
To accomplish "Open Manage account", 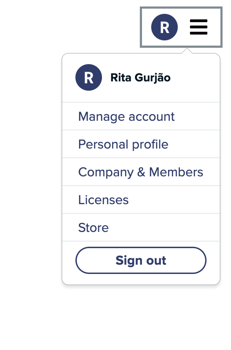I will pos(141,116).
